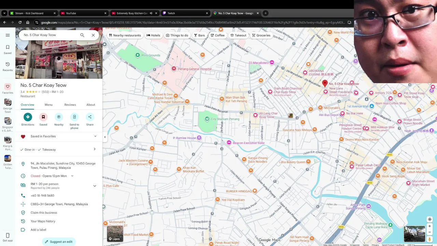Switch to the Reviews tab
This screenshot has width=437, height=246.
point(70,105)
